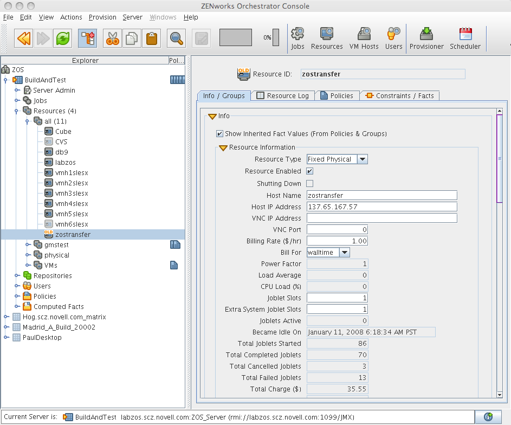
Task: Open the Resource Type dropdown
Action: [363, 159]
